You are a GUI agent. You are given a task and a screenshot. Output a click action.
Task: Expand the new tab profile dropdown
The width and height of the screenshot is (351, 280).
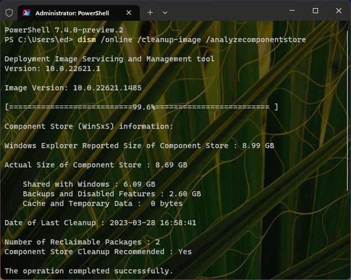click(165, 12)
